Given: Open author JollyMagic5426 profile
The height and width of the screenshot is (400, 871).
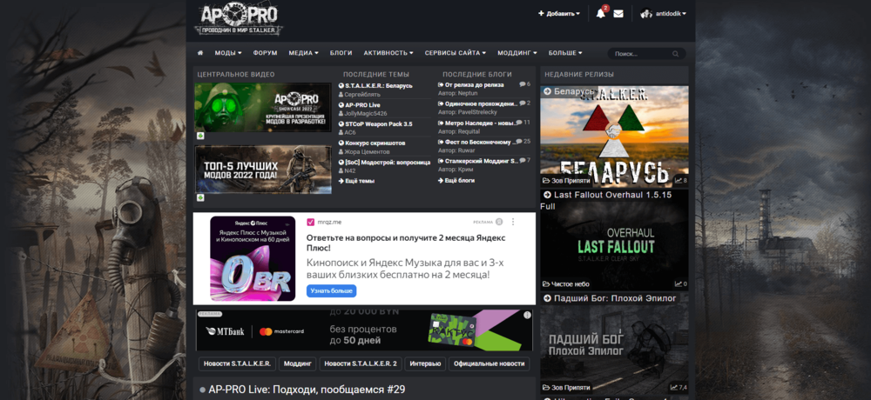Looking at the screenshot, I should point(366,113).
